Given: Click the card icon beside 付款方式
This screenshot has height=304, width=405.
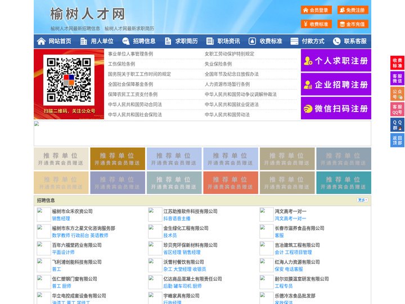Looking at the screenshot, I should (294, 41).
